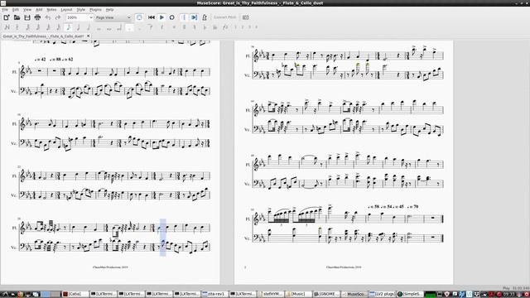Image resolution: width=530 pixels, height=298 pixels.
Task: Open the File menu
Action: click(5, 10)
